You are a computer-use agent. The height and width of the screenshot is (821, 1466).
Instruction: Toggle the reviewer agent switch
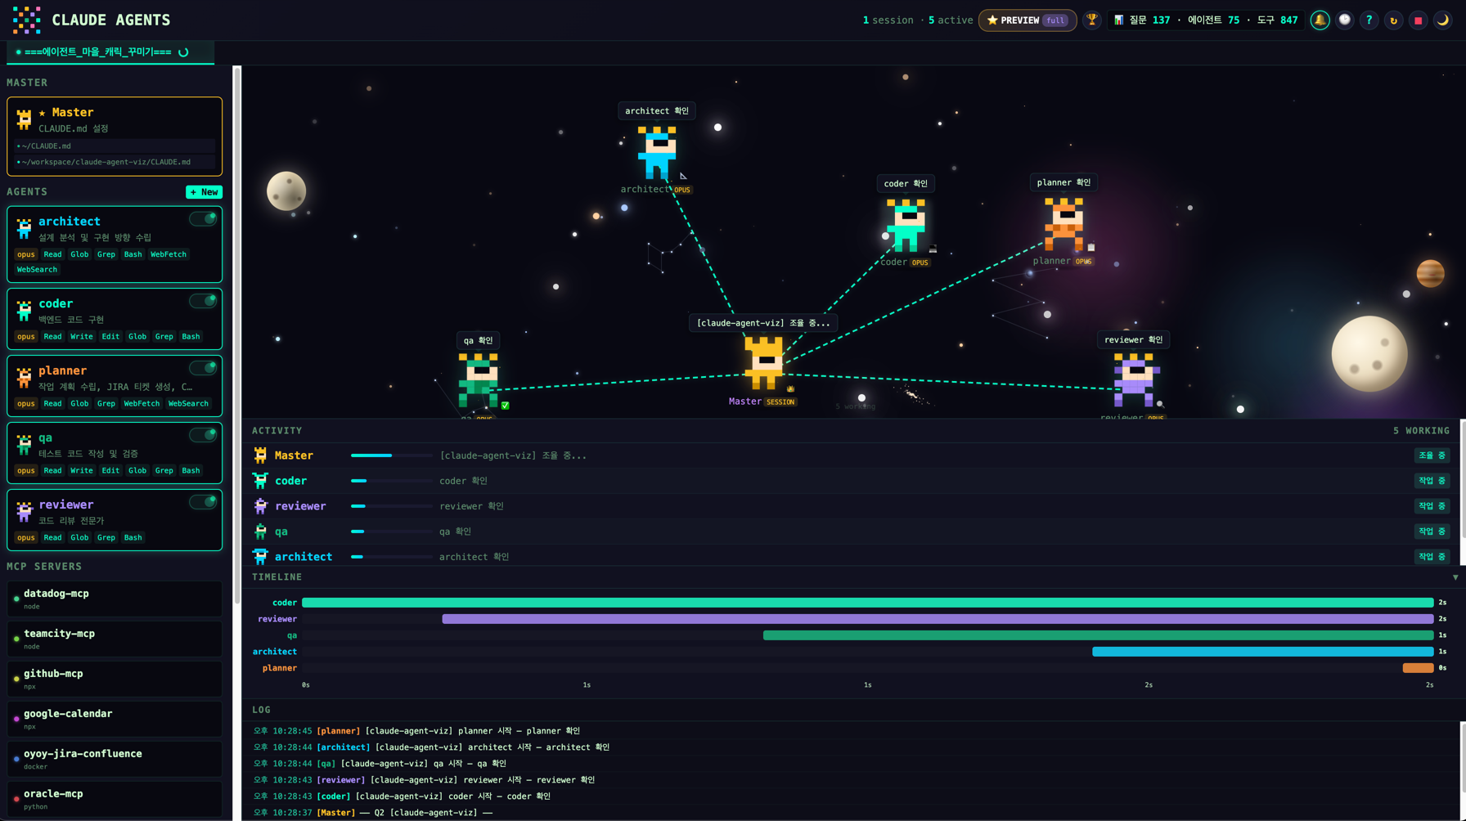coord(203,502)
